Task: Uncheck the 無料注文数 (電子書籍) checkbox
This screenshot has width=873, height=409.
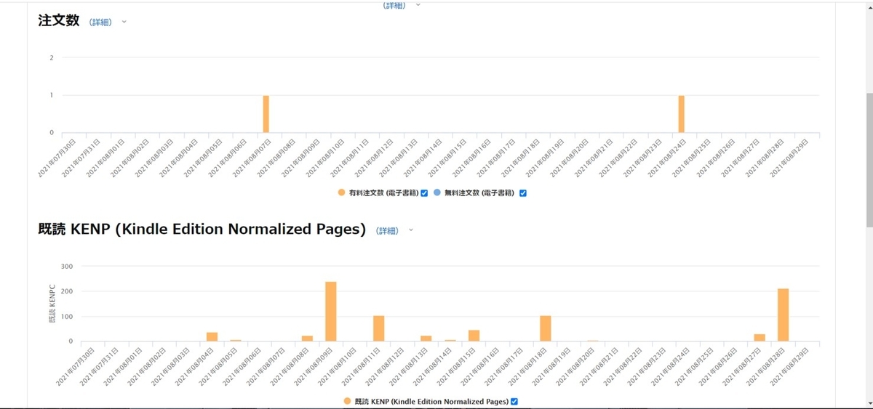Action: [522, 193]
